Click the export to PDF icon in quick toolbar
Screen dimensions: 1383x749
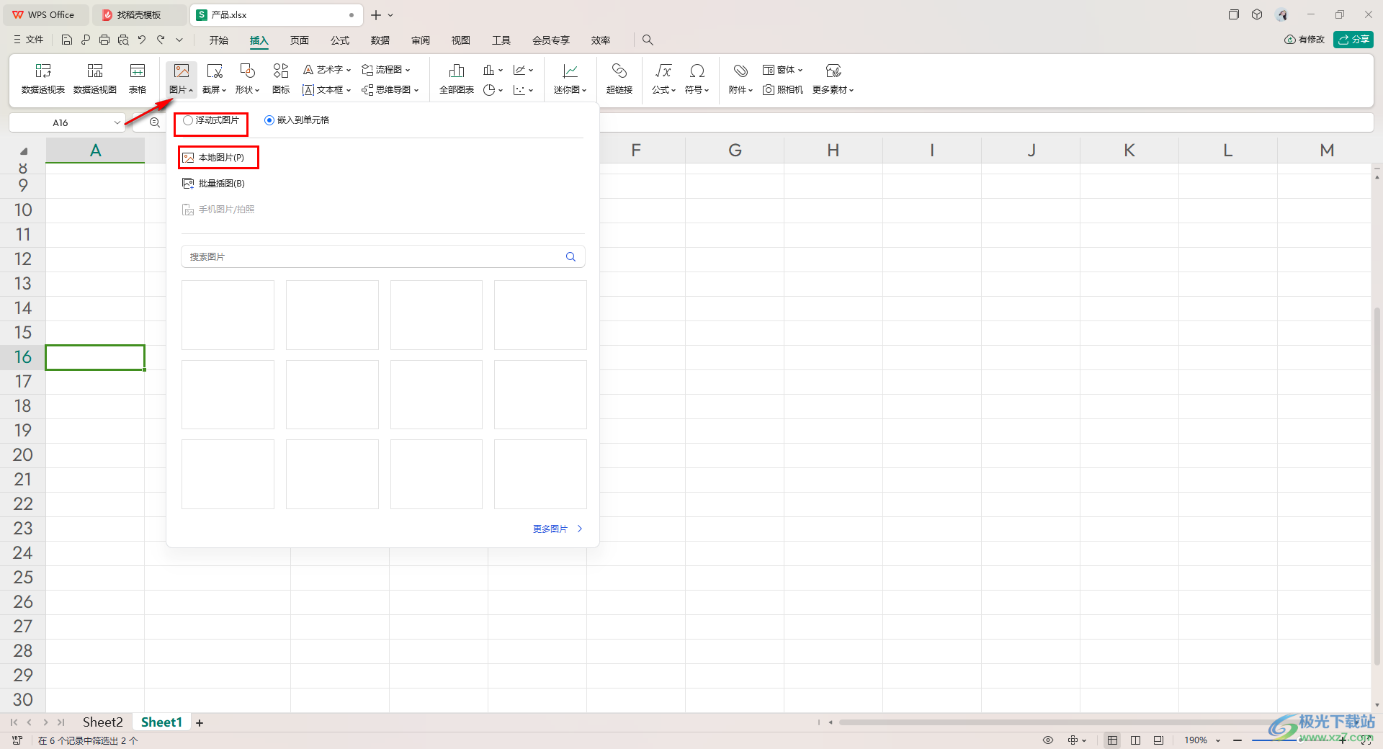[86, 40]
